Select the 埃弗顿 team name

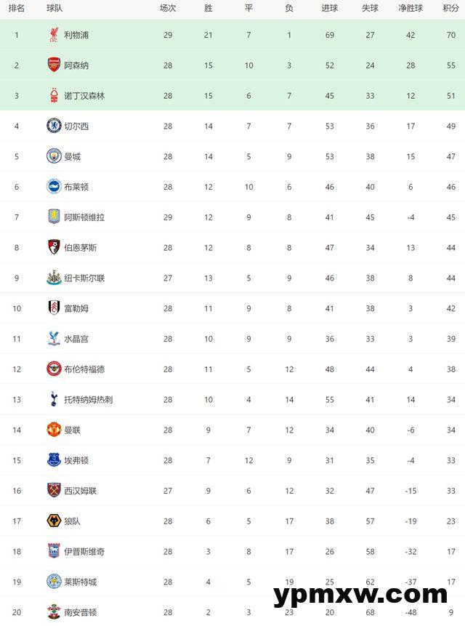(76, 460)
